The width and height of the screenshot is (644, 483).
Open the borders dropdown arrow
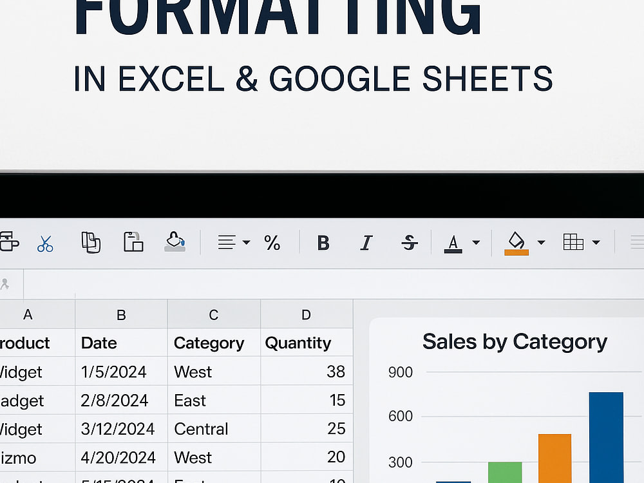click(x=596, y=242)
